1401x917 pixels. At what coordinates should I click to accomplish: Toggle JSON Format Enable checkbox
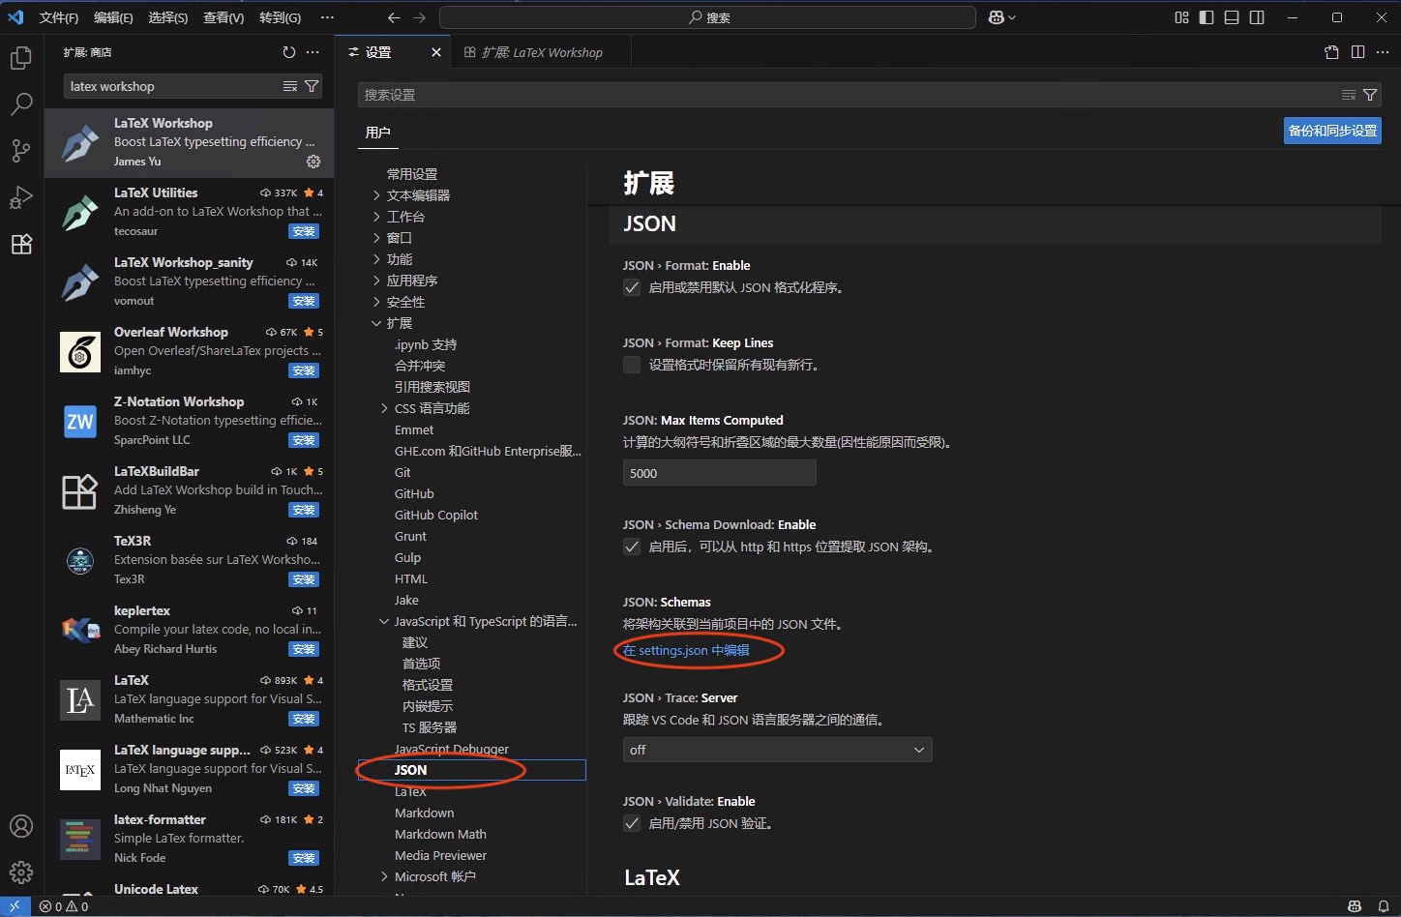(x=632, y=287)
